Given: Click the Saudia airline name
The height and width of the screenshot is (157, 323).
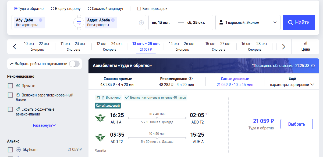Looking at the screenshot, I should click(x=101, y=151).
